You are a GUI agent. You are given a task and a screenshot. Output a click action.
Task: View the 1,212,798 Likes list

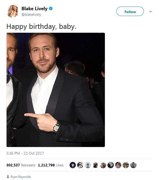coord(51,165)
